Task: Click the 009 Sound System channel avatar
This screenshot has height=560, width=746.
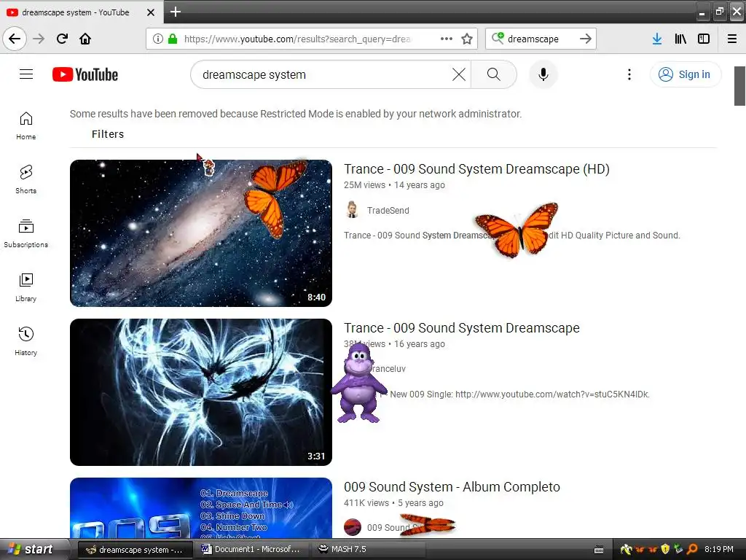Action: click(x=353, y=528)
